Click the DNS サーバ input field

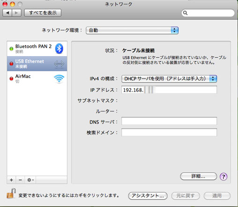169,121
